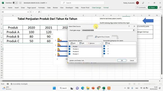Uncheck category label 3 checkbox

tap(104, 51)
